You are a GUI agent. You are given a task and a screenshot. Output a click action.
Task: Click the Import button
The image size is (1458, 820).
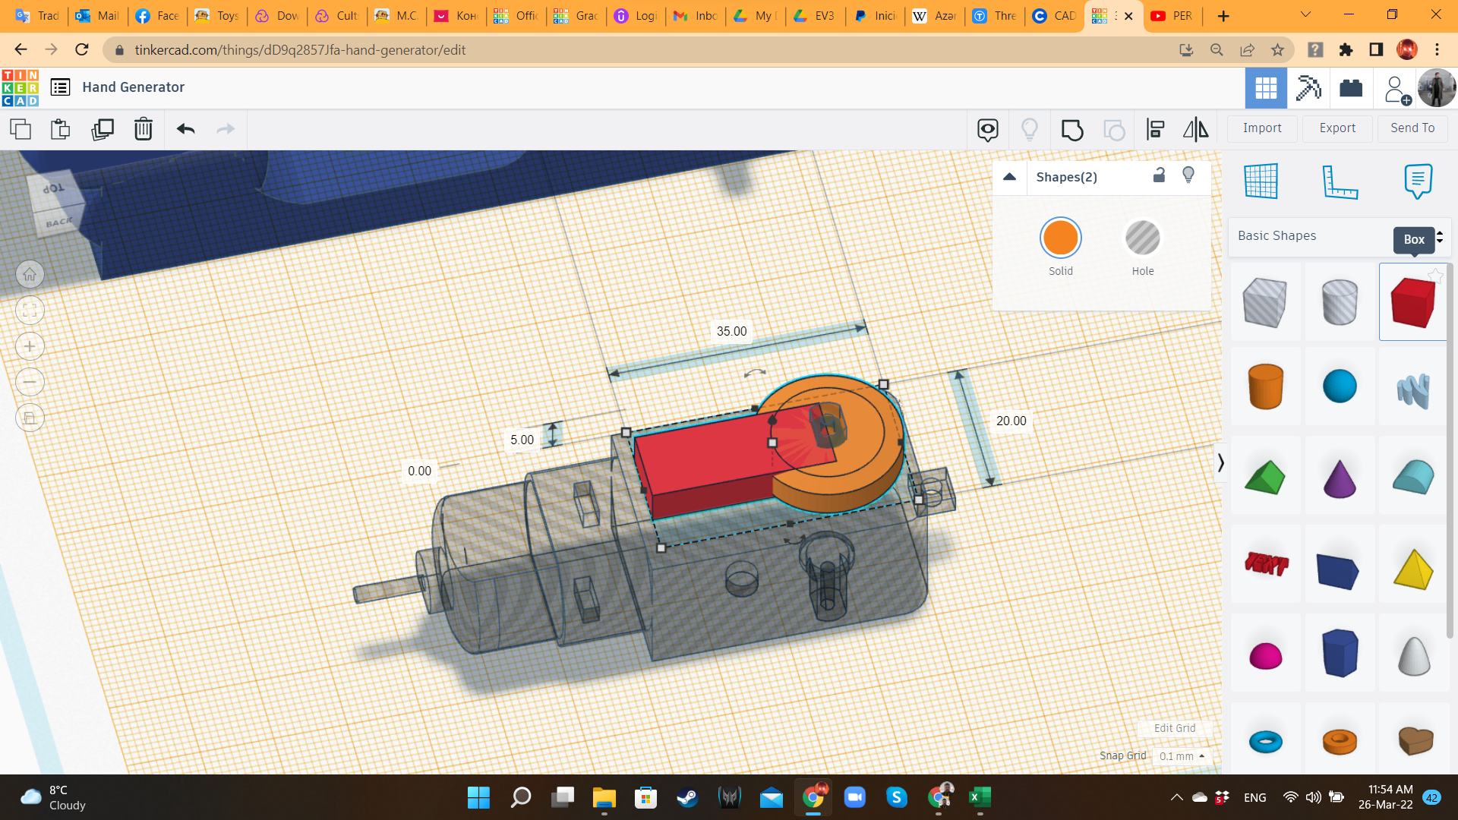(1261, 128)
